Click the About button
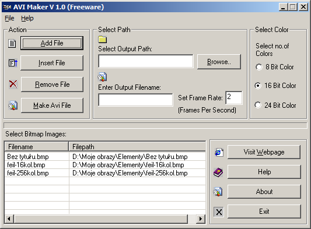The height and width of the screenshot is (229, 311). coord(264,192)
